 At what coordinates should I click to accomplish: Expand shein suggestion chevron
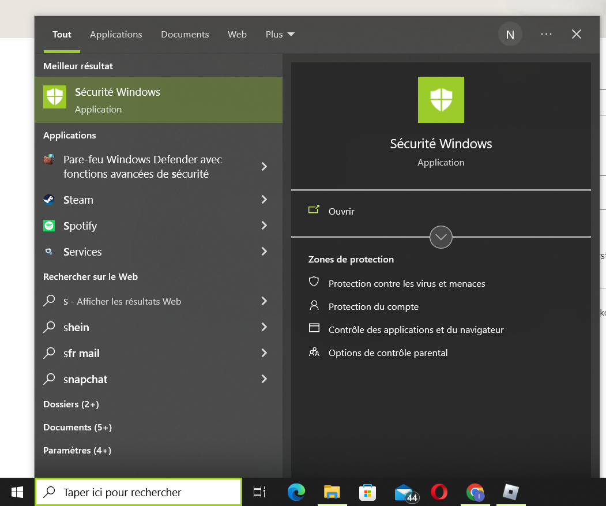(264, 327)
